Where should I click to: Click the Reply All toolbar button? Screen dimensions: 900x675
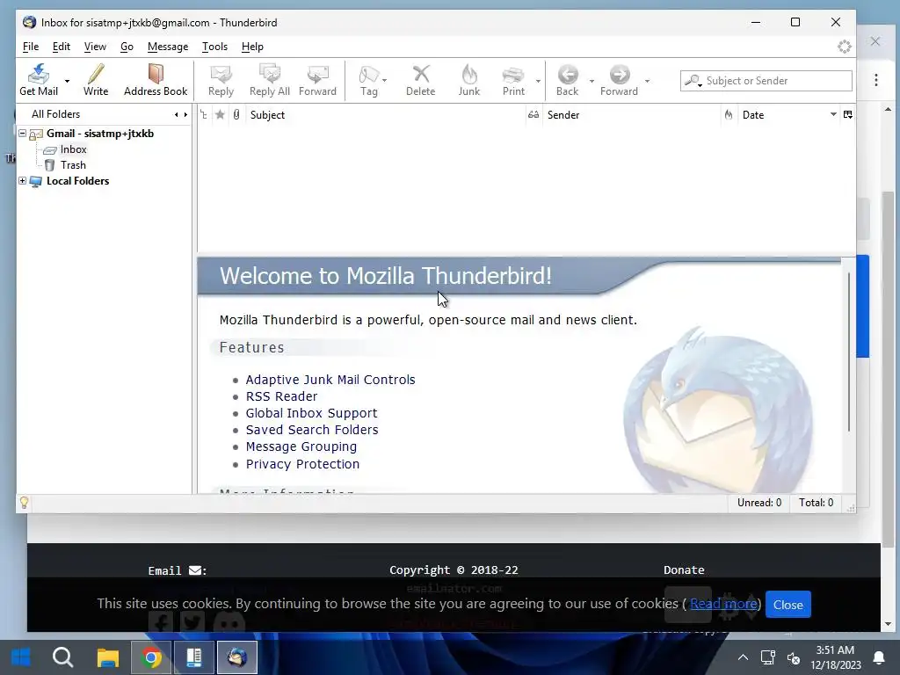click(x=269, y=80)
